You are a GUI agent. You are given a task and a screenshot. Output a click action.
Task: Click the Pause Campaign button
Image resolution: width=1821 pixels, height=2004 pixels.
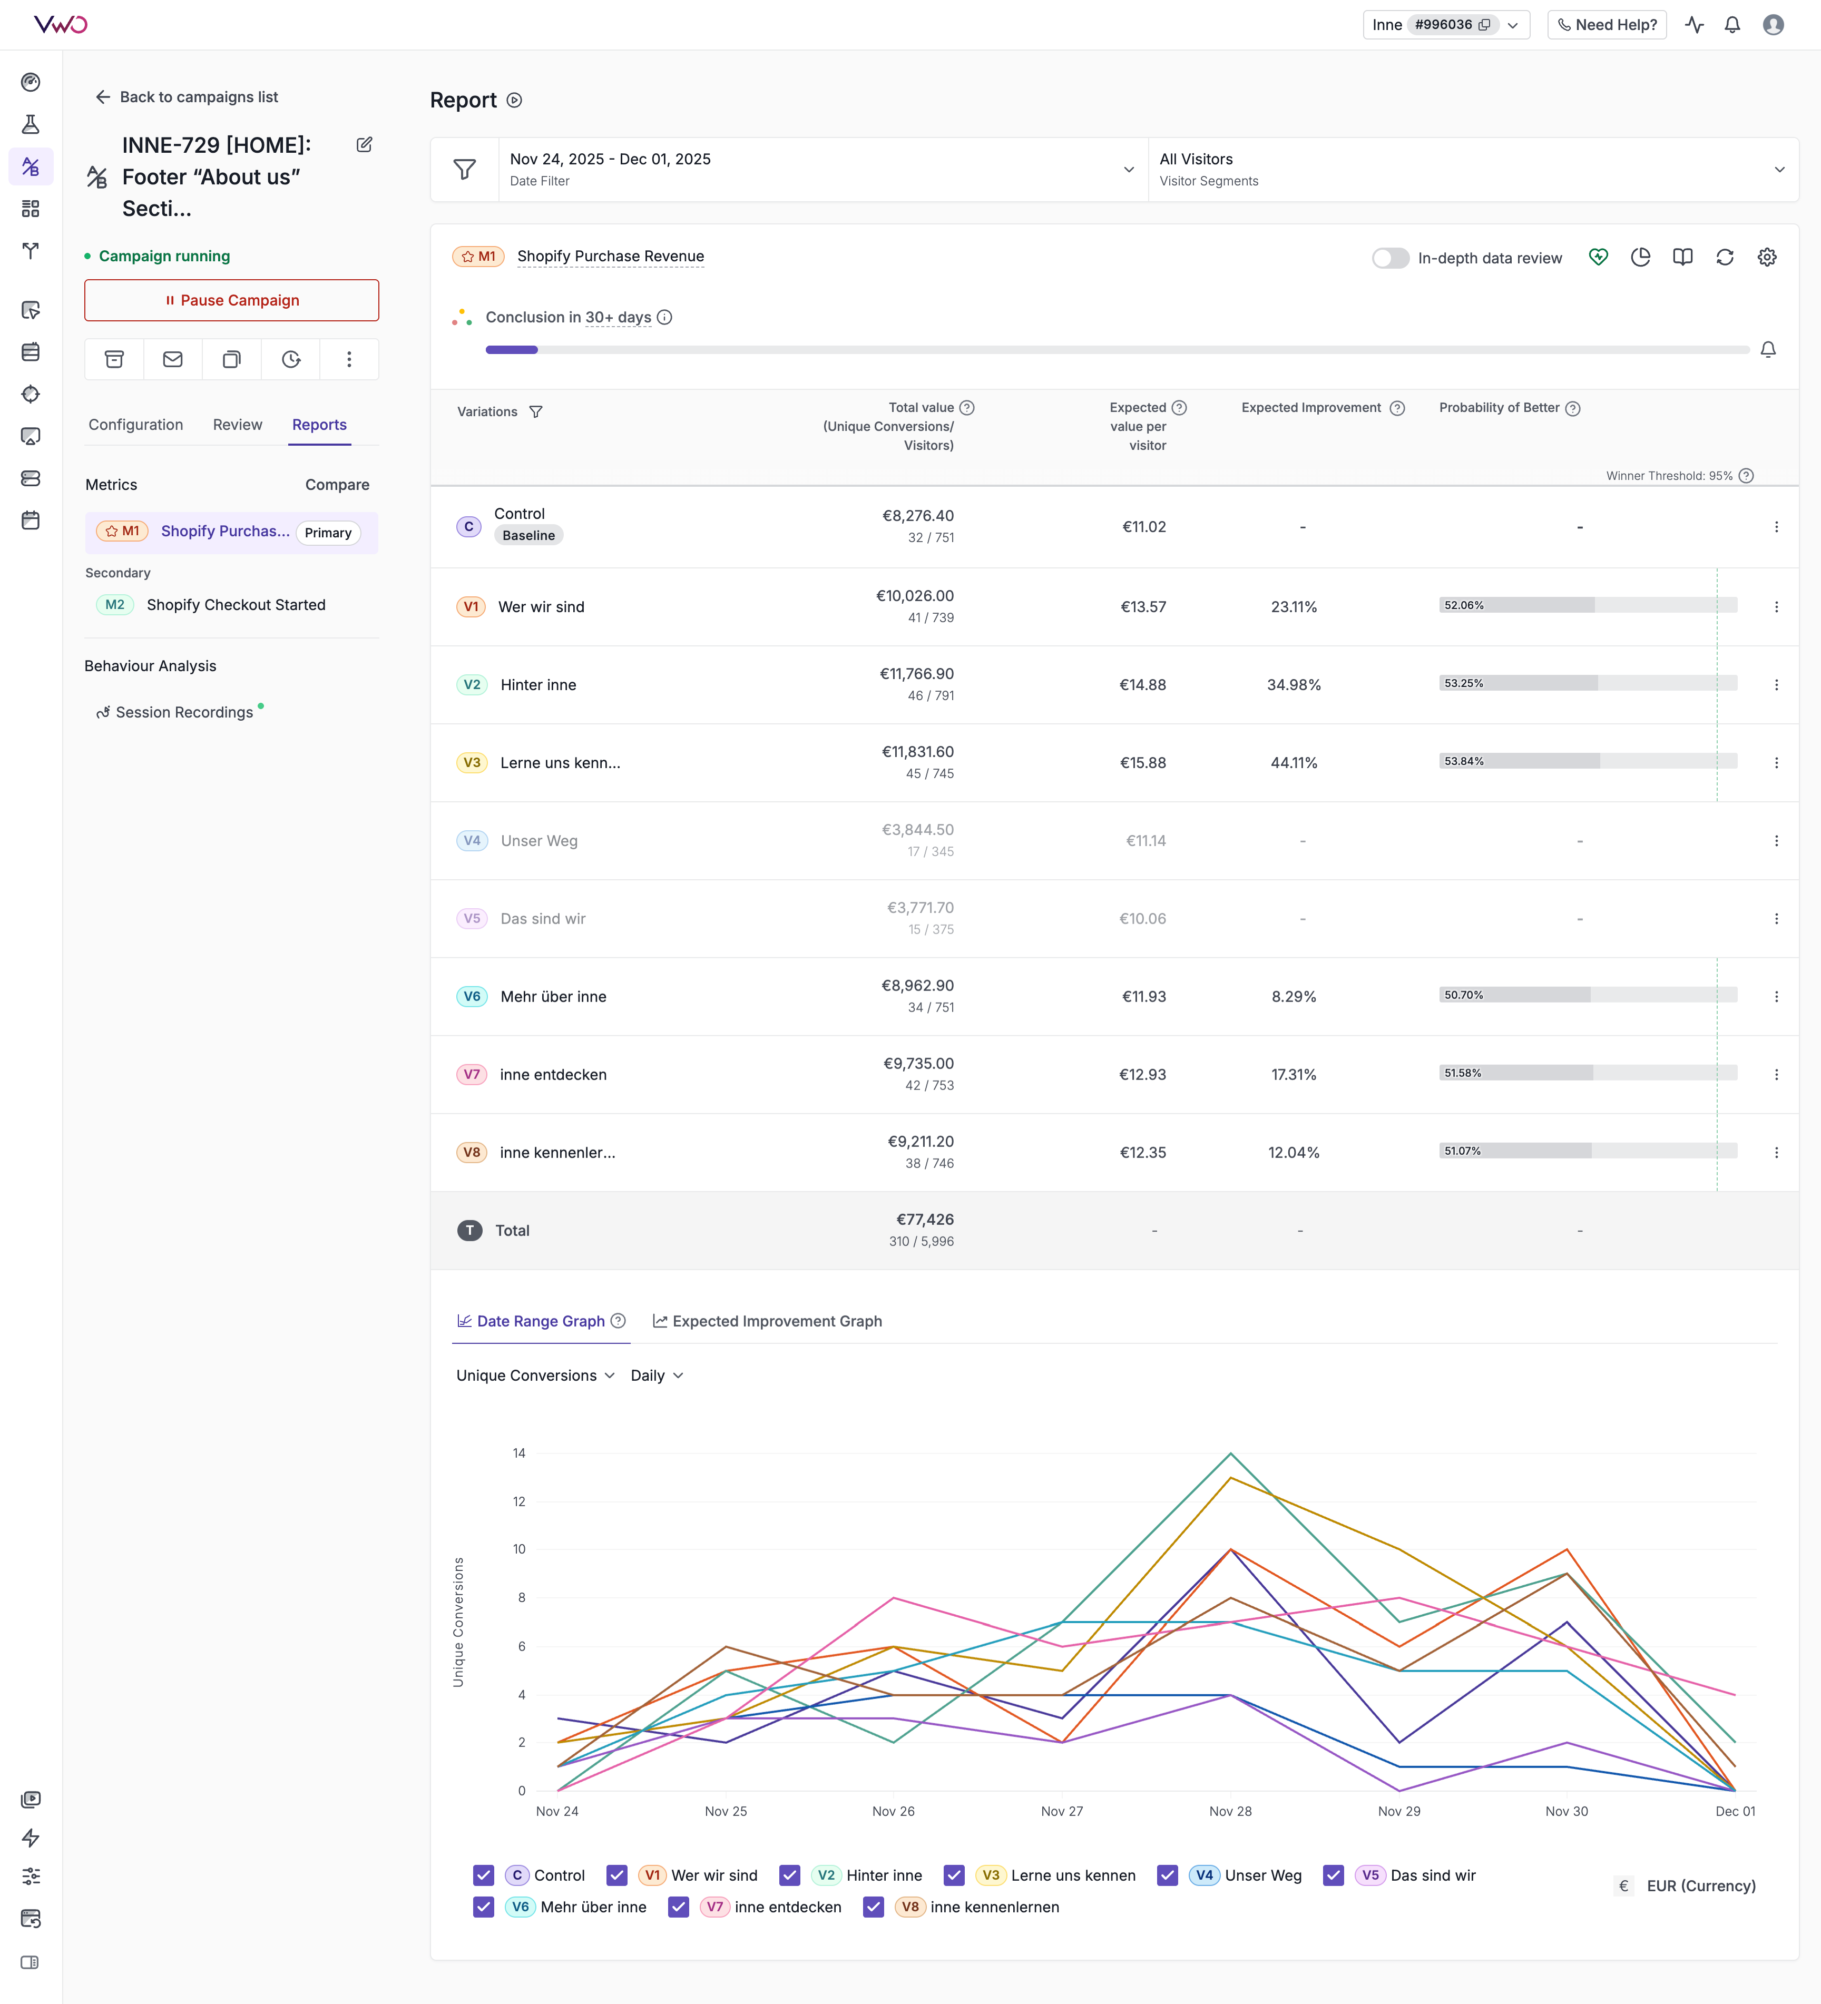(232, 300)
